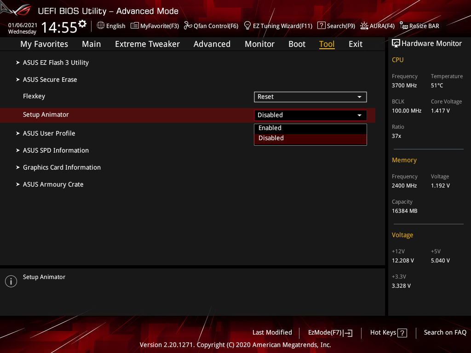Click BCLK 100.00 MHz value
Image resolution: width=471 pixels, height=353 pixels.
407,111
